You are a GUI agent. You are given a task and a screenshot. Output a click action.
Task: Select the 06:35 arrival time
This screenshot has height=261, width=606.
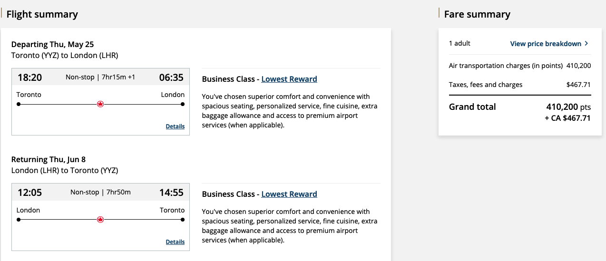coord(171,77)
